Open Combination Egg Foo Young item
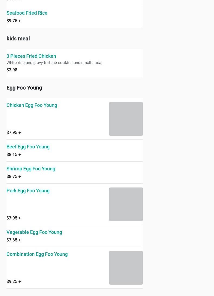 click(x=37, y=254)
